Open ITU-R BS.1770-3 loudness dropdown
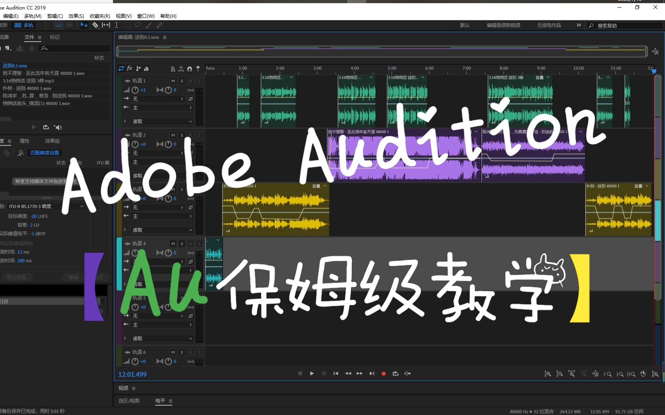The image size is (665, 415). [46, 206]
